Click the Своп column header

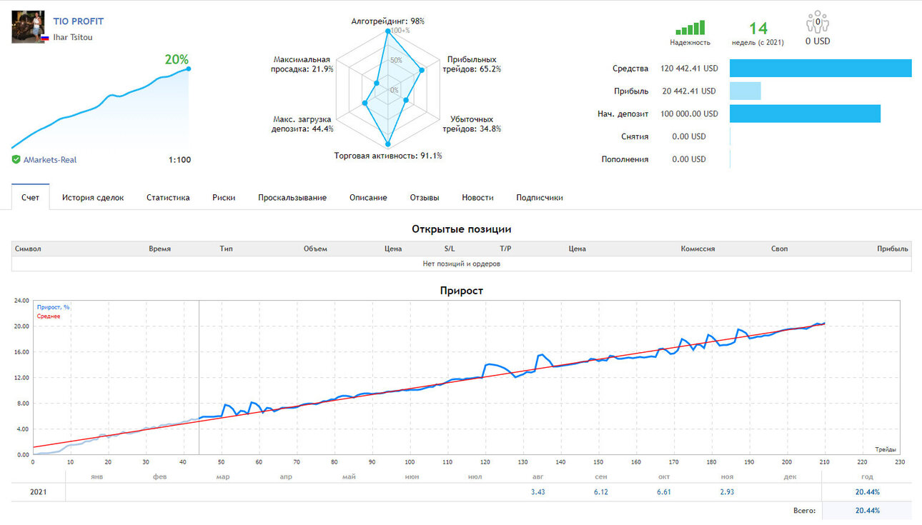tap(779, 249)
